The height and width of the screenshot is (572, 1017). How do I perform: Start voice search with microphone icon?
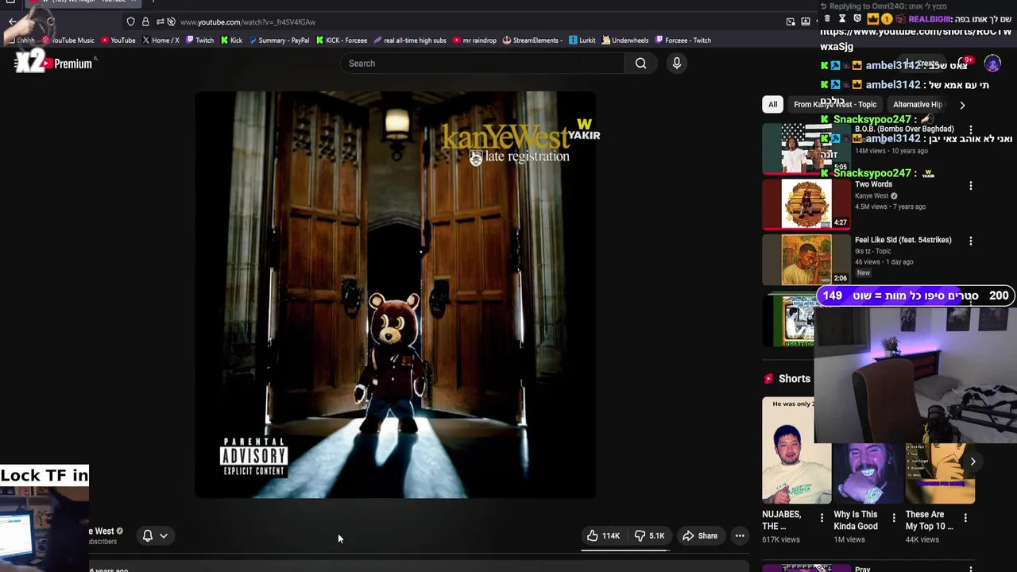pyautogui.click(x=676, y=64)
